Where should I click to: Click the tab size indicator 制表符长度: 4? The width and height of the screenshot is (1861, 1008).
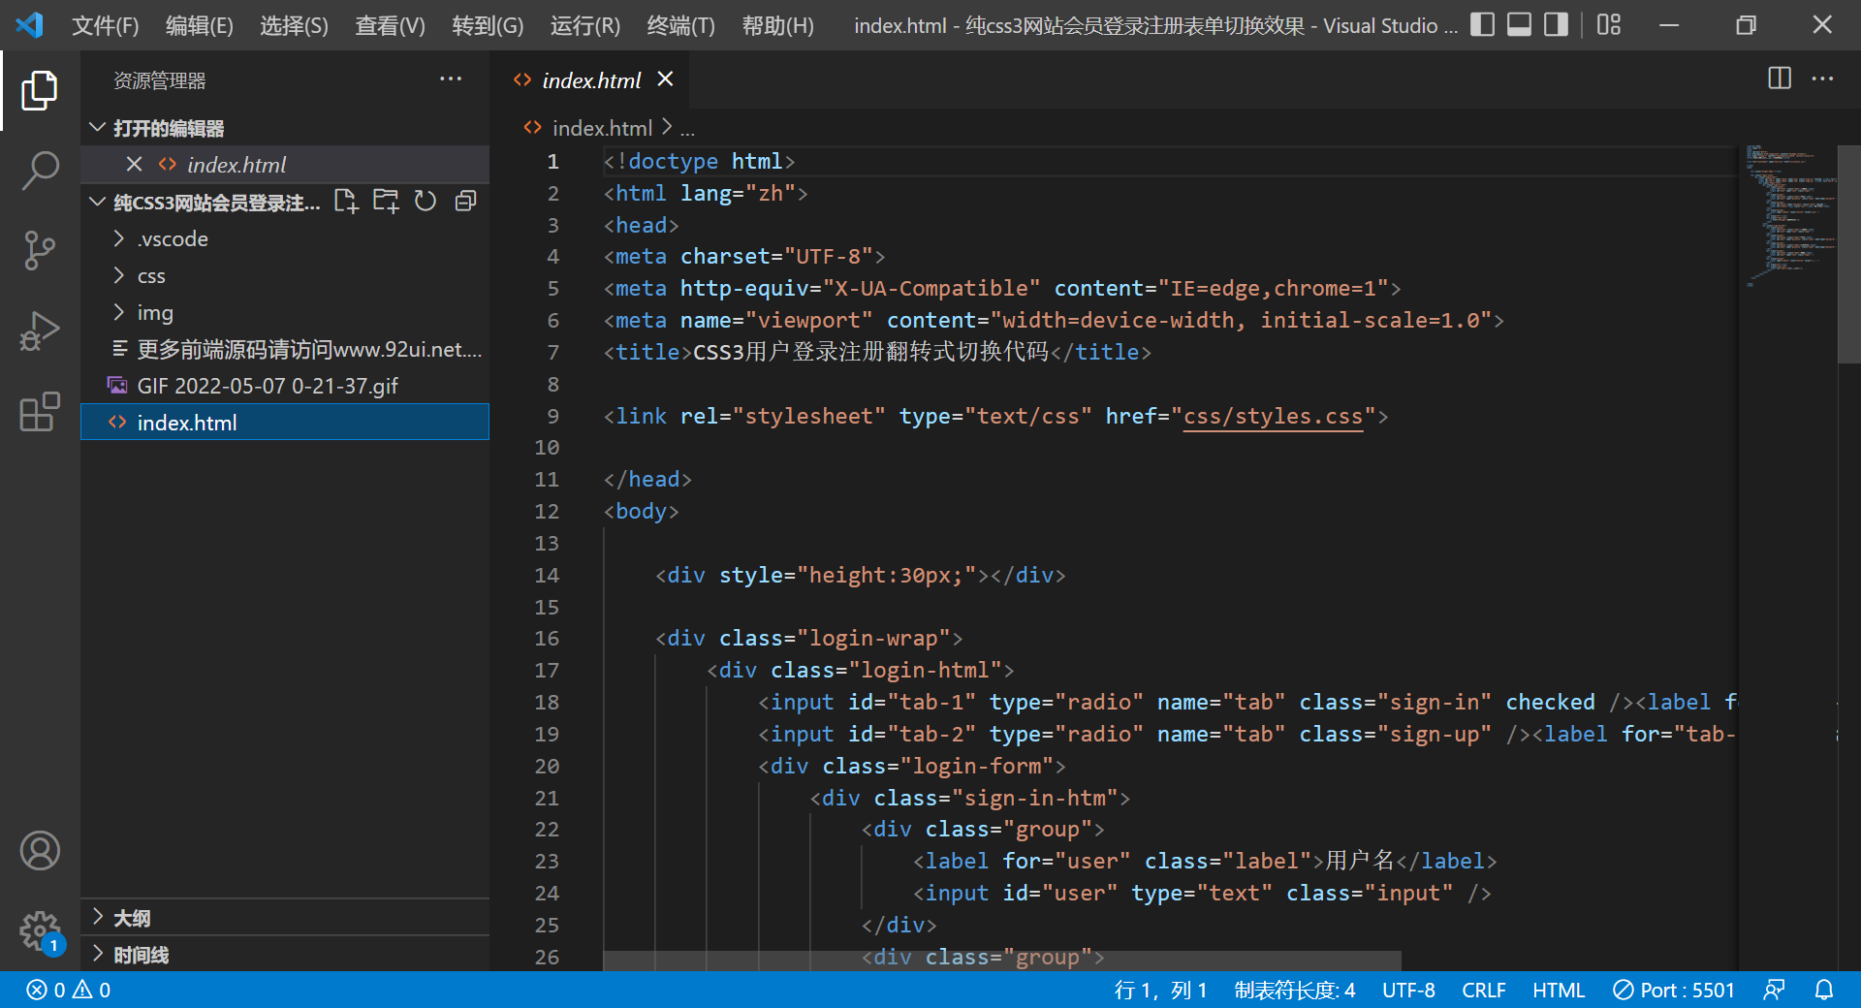[1295, 990]
